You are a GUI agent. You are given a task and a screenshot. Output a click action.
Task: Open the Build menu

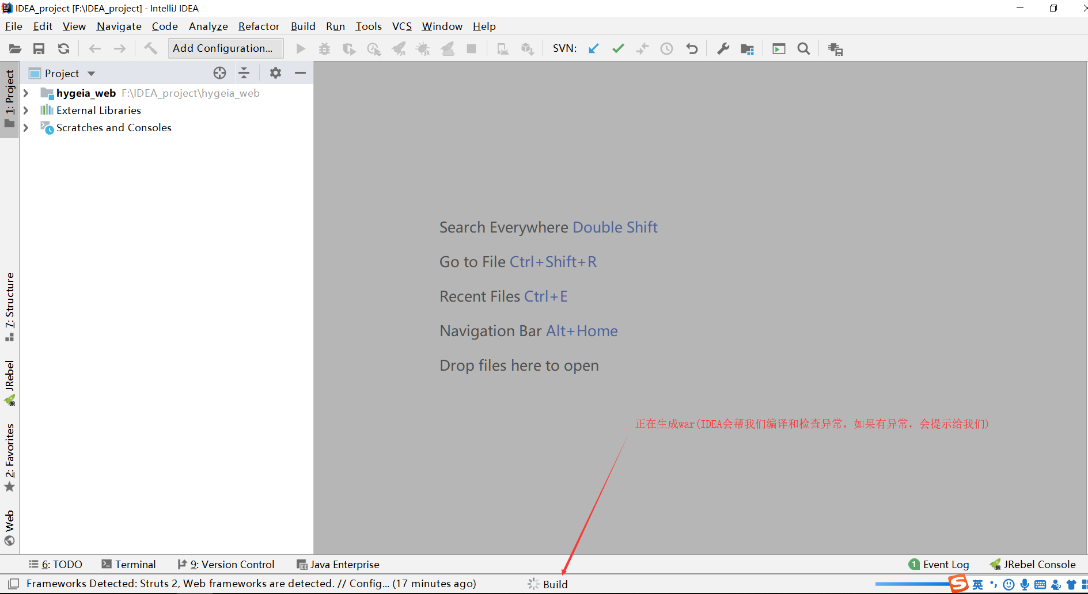[303, 26]
